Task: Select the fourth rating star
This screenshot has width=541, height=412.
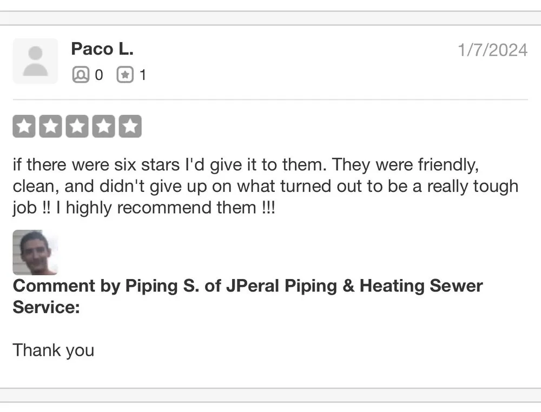Action: [103, 125]
